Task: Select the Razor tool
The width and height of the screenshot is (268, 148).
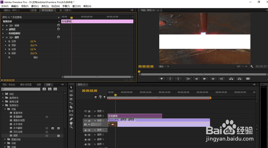Action: 71,107
